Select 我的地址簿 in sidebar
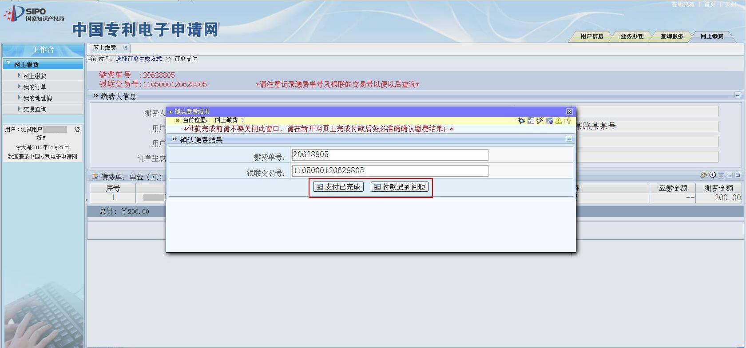The width and height of the screenshot is (746, 348). (37, 98)
